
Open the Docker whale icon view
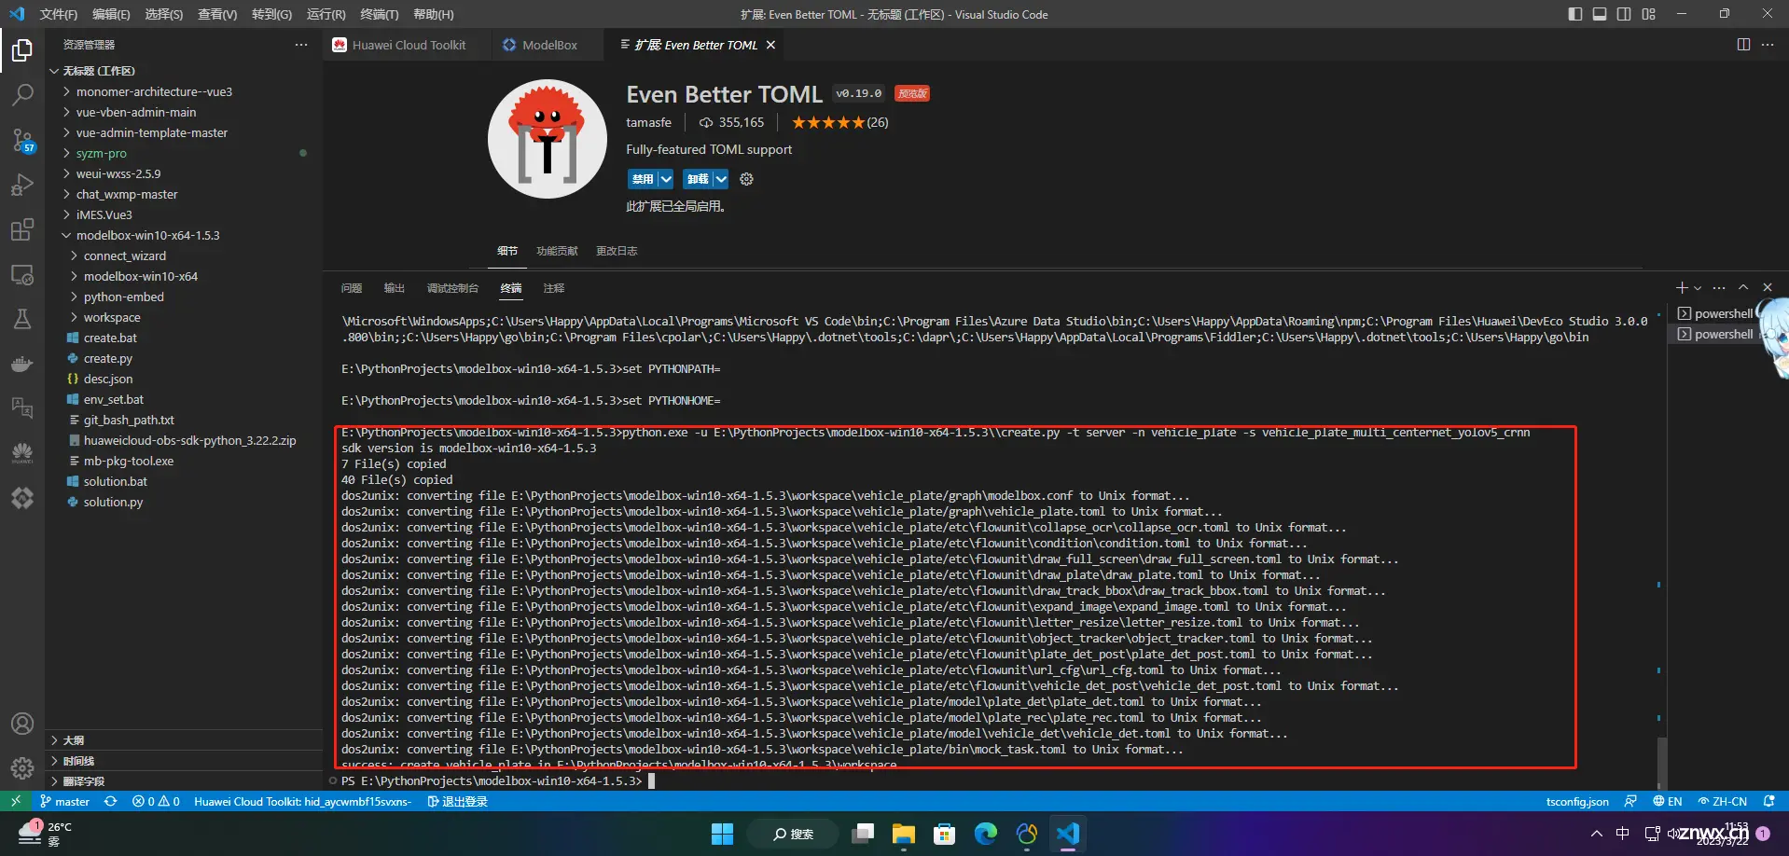pyautogui.click(x=22, y=364)
